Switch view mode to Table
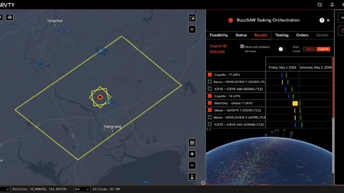 310,49
